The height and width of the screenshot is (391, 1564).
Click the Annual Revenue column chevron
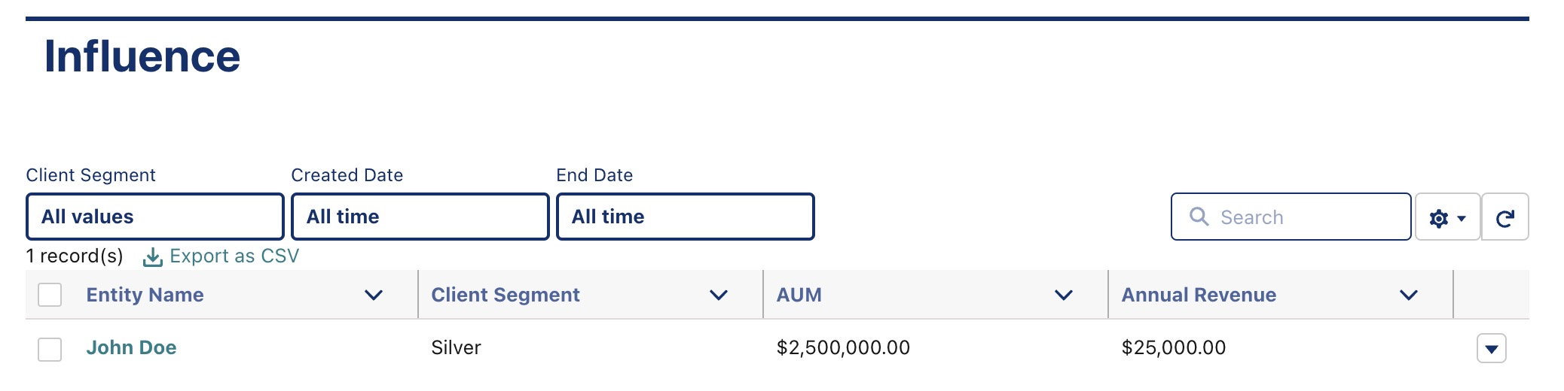1409,295
